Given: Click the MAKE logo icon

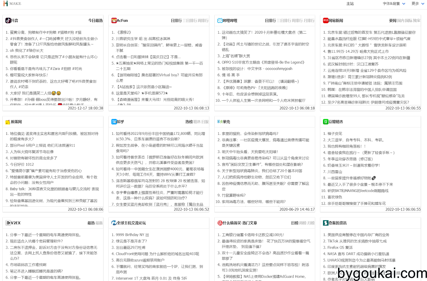Looking at the screenshot, I should click(5, 4).
